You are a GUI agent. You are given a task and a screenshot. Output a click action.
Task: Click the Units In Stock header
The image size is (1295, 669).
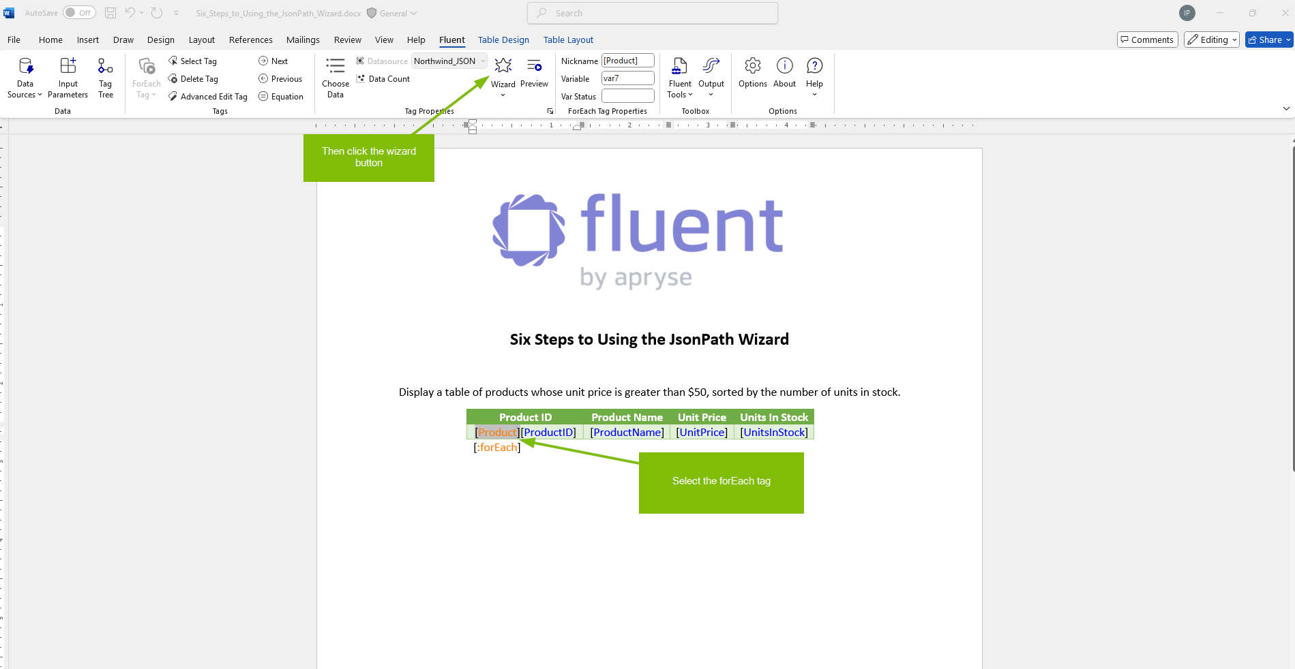[774, 417]
